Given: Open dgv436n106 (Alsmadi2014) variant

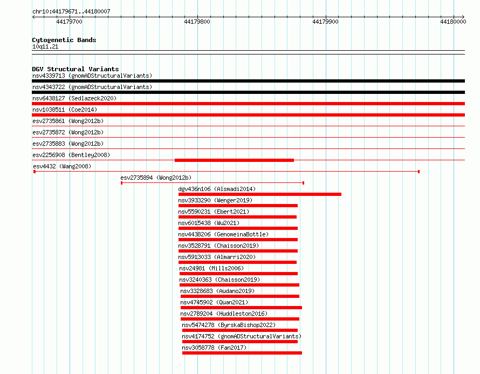Looking at the screenshot, I should click(217, 189).
